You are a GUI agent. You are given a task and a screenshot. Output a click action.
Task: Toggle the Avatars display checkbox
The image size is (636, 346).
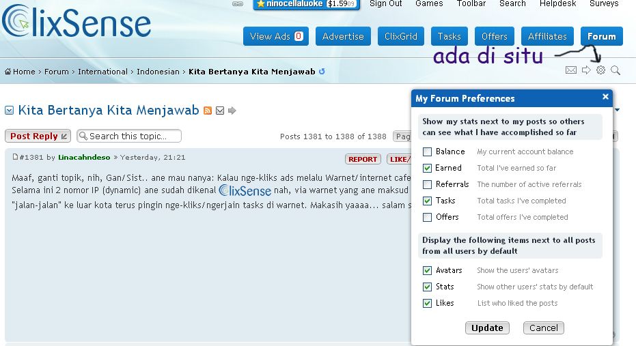pos(427,270)
